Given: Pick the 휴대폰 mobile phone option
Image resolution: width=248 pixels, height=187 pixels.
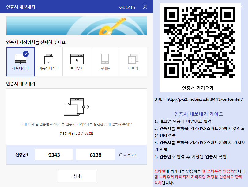Looking at the screenshot, I should pyautogui.click(x=105, y=62).
